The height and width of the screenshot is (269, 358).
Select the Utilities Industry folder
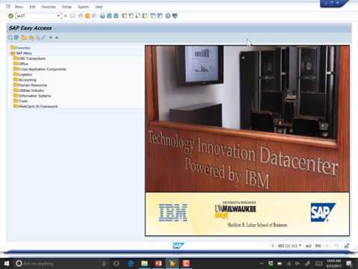click(x=29, y=90)
